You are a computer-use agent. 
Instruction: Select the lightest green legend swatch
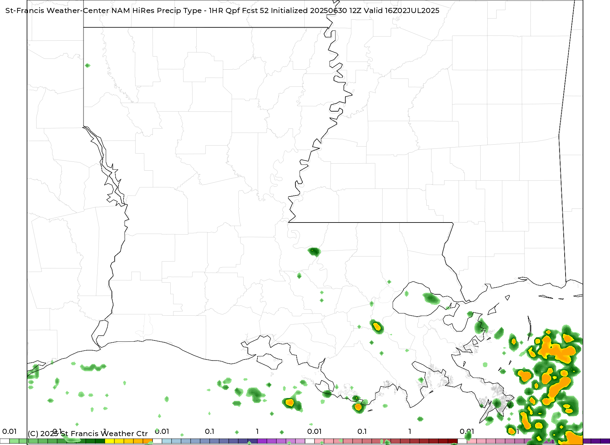click(x=14, y=441)
